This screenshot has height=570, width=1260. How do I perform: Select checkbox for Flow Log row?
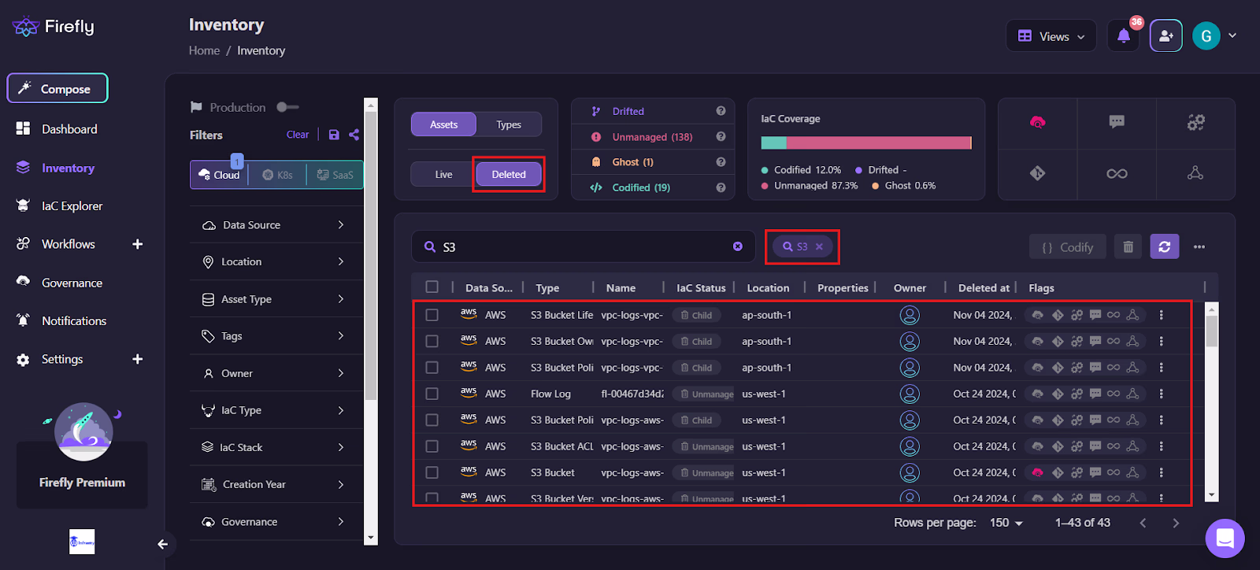[432, 394]
